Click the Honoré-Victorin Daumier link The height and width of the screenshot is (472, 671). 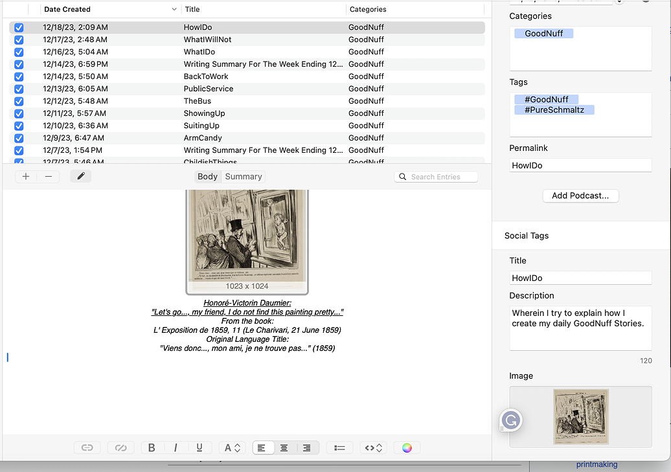(247, 303)
